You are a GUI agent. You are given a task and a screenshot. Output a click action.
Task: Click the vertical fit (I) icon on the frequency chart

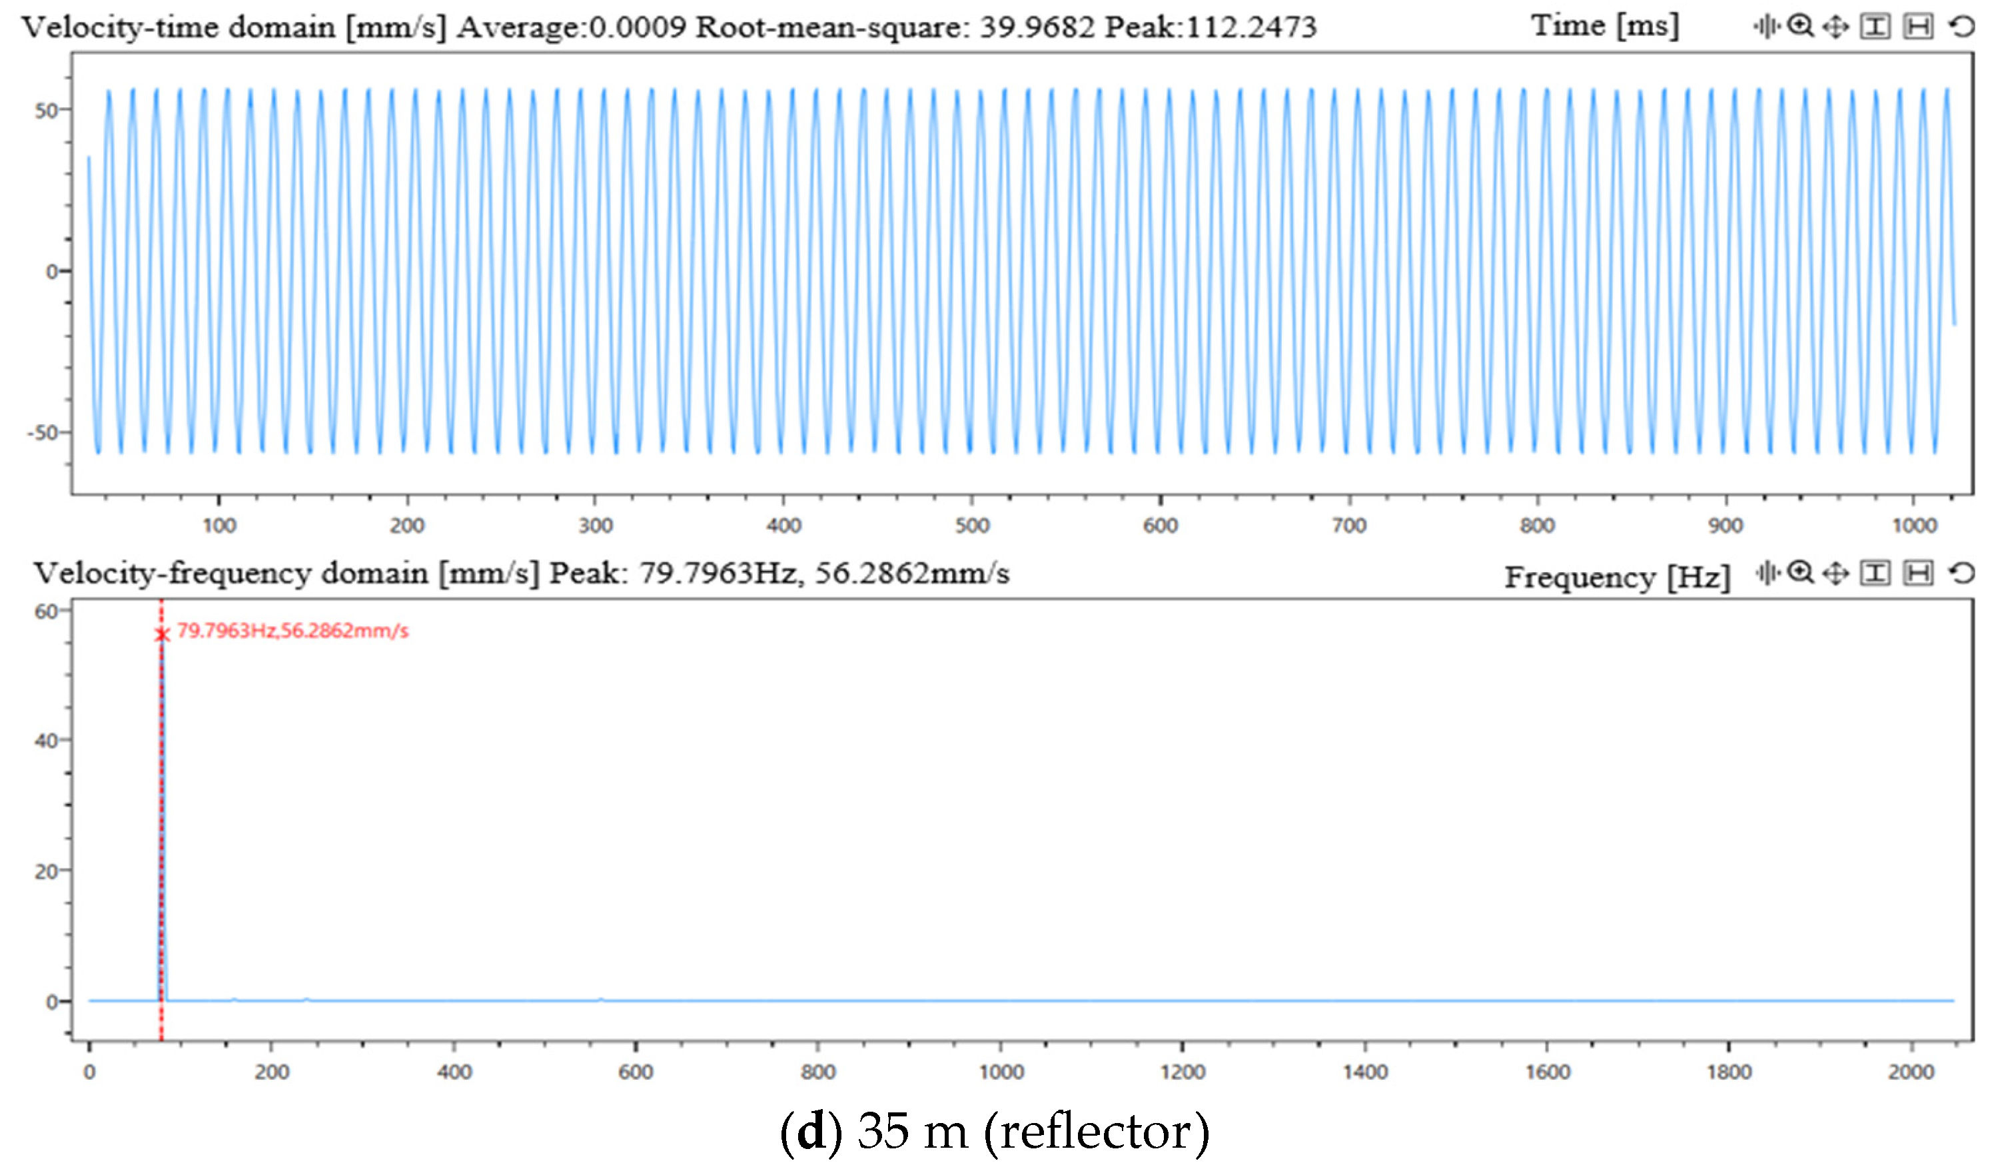pos(1875,574)
